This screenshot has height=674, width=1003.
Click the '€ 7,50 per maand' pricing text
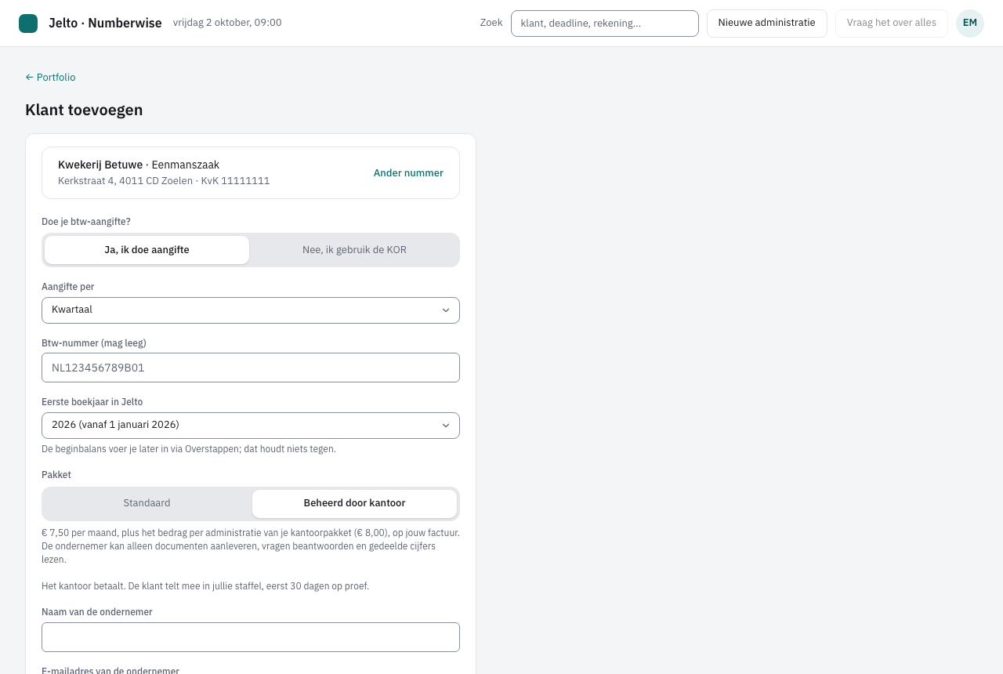coord(251,546)
